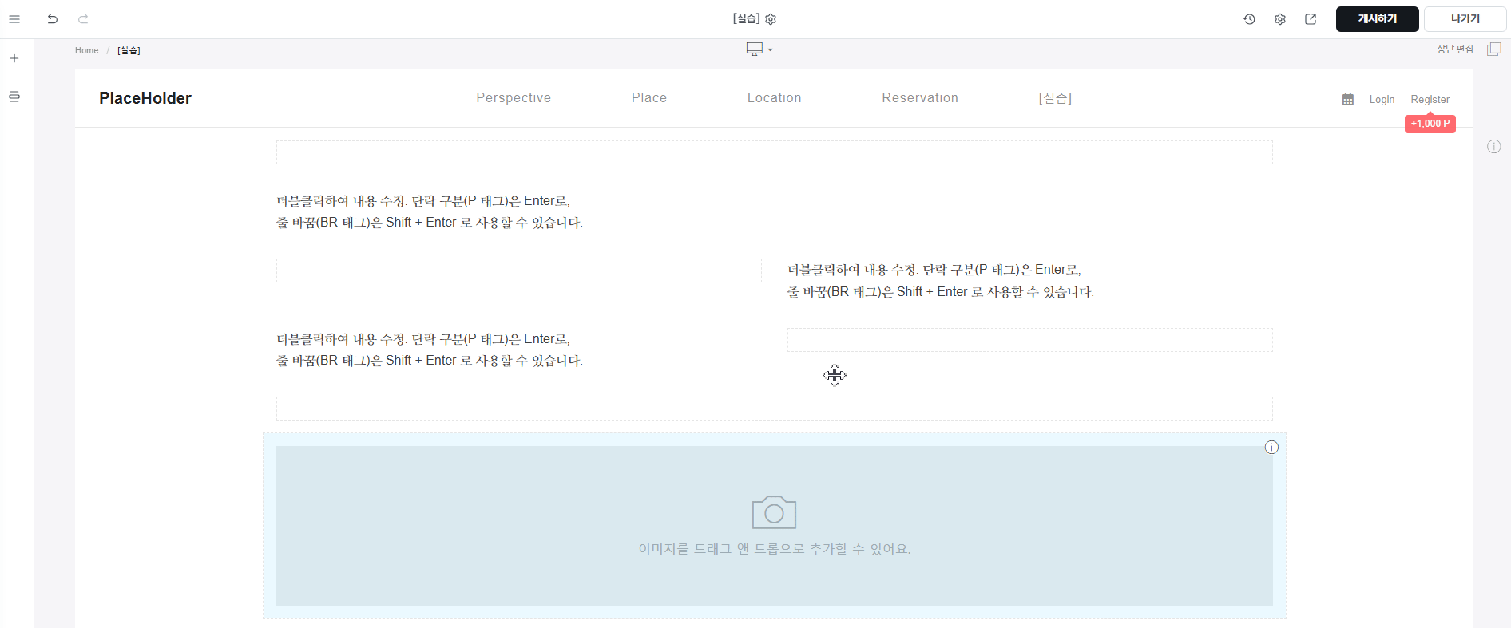
Task: Go to Home in the breadcrumb
Action: pos(87,50)
